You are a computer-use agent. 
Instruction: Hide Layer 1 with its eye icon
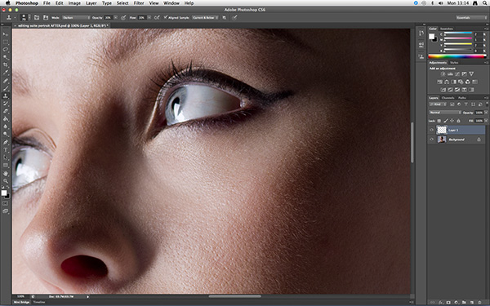431,130
